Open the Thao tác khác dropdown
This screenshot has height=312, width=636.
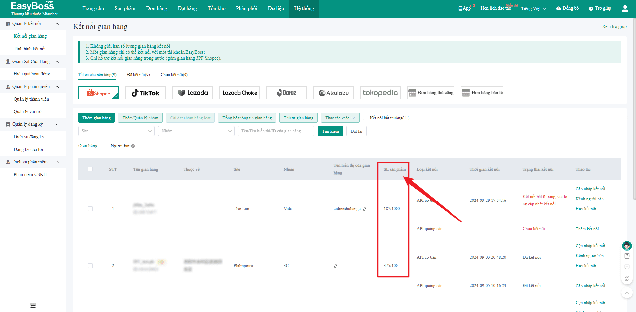[340, 118]
